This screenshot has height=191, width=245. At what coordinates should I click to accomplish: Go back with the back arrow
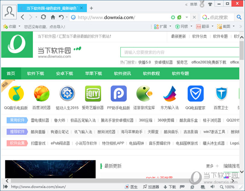pyautogui.click(x=23, y=17)
